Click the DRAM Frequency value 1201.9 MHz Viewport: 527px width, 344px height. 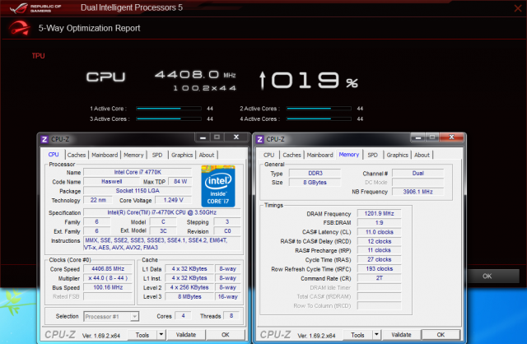[379, 213]
